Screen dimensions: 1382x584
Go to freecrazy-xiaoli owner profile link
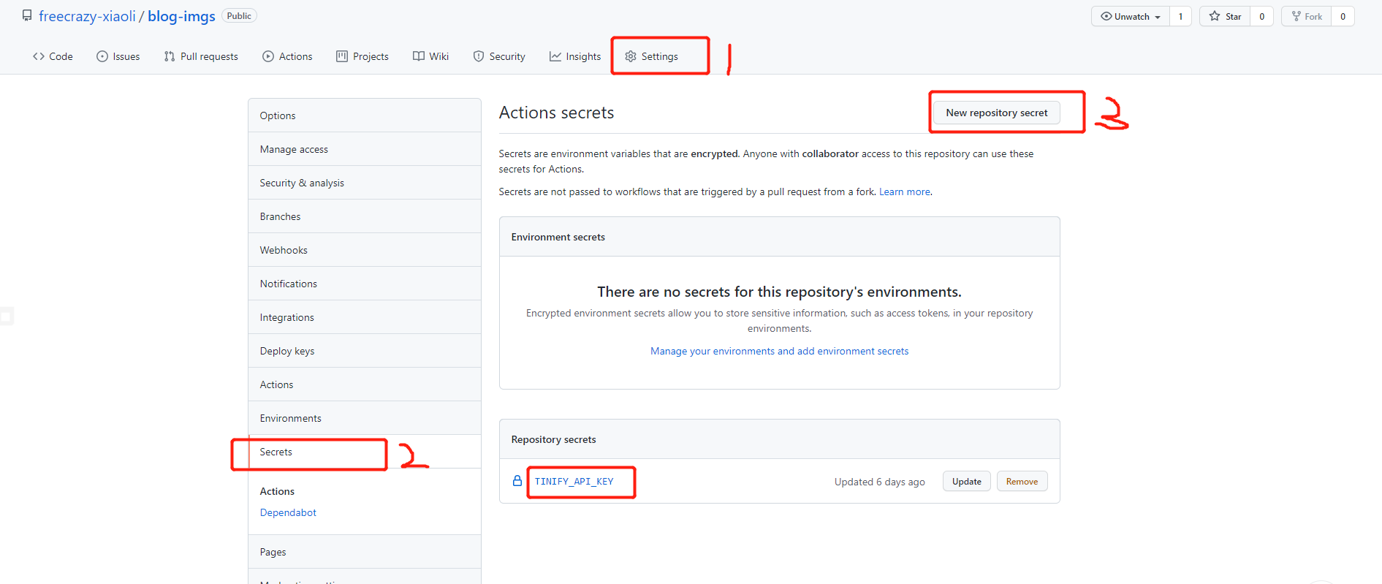tap(87, 16)
